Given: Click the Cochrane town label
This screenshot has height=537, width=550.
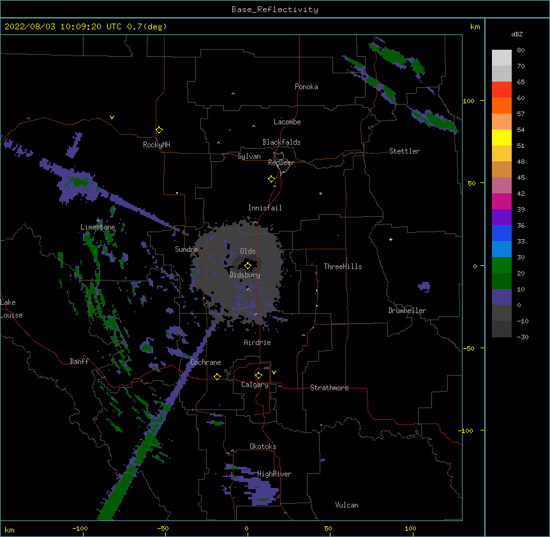Looking at the screenshot, I should pos(205,362).
